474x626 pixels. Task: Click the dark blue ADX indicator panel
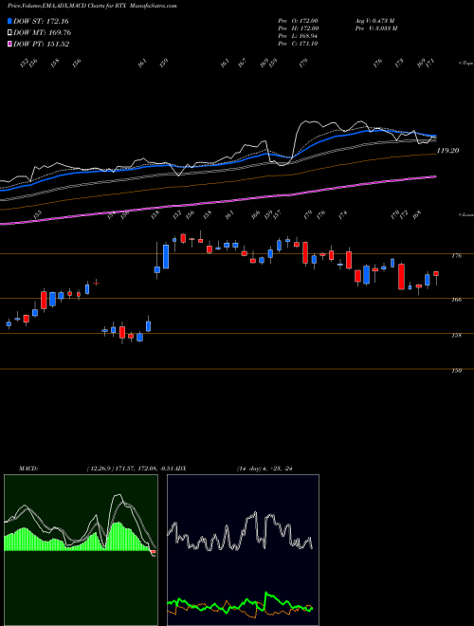click(x=243, y=550)
